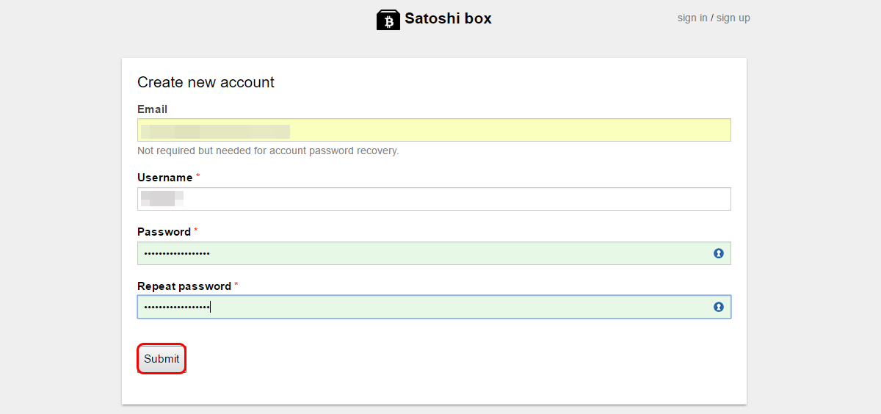
Task: Click the Username field label
Action: (164, 178)
